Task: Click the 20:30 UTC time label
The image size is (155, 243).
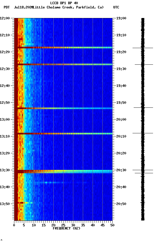Action: coord(121,170)
